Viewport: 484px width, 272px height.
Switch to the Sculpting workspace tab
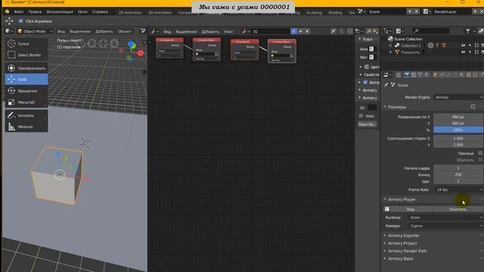click(314, 13)
